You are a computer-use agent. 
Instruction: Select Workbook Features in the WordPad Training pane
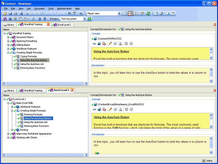pos(27,49)
